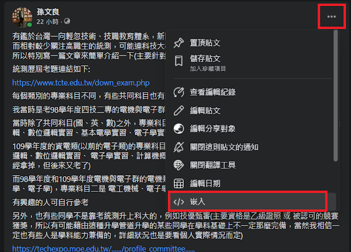Click the public audience globe beside 22 小時
Viewport: 351px width, 252px height.
pos(67,21)
